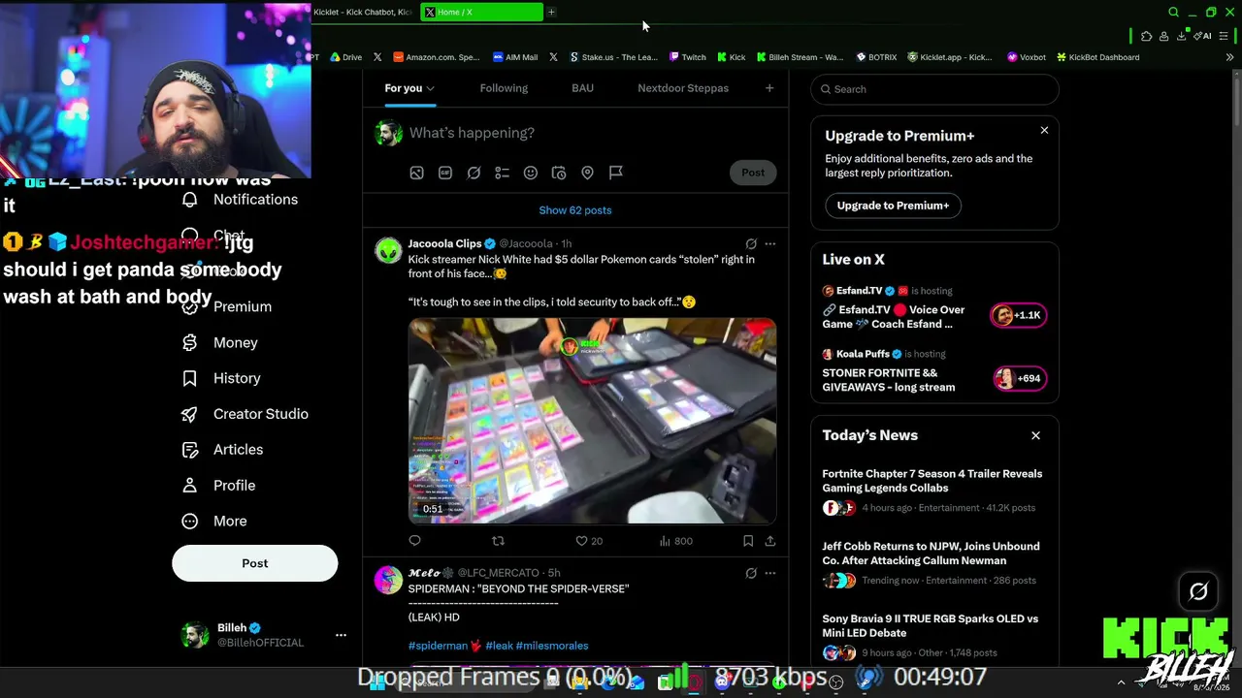The height and width of the screenshot is (698, 1242).
Task: Switch to the Nextdoor Steppas tab
Action: (x=683, y=88)
